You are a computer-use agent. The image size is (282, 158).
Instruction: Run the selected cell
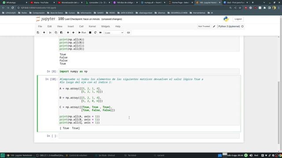tap(82, 32)
